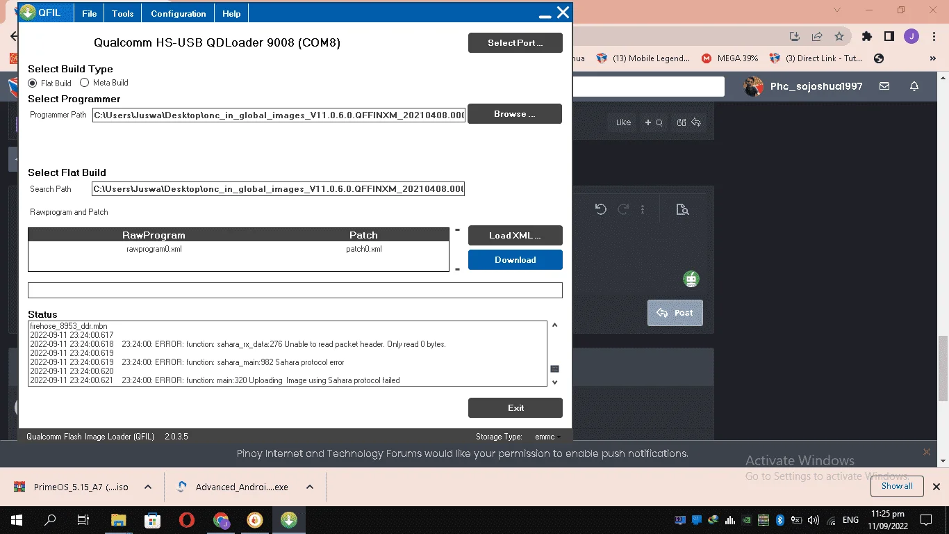The height and width of the screenshot is (534, 949).
Task: Open the Phc_sojoshua1997 user profile
Action: tap(803, 86)
